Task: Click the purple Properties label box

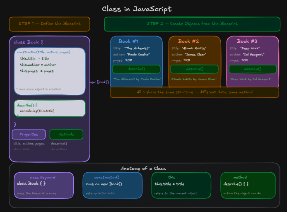Action: (x=29, y=135)
